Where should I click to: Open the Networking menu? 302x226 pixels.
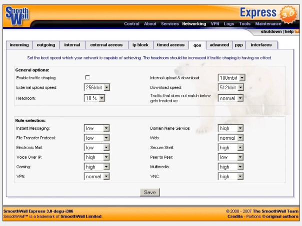tap(194, 24)
